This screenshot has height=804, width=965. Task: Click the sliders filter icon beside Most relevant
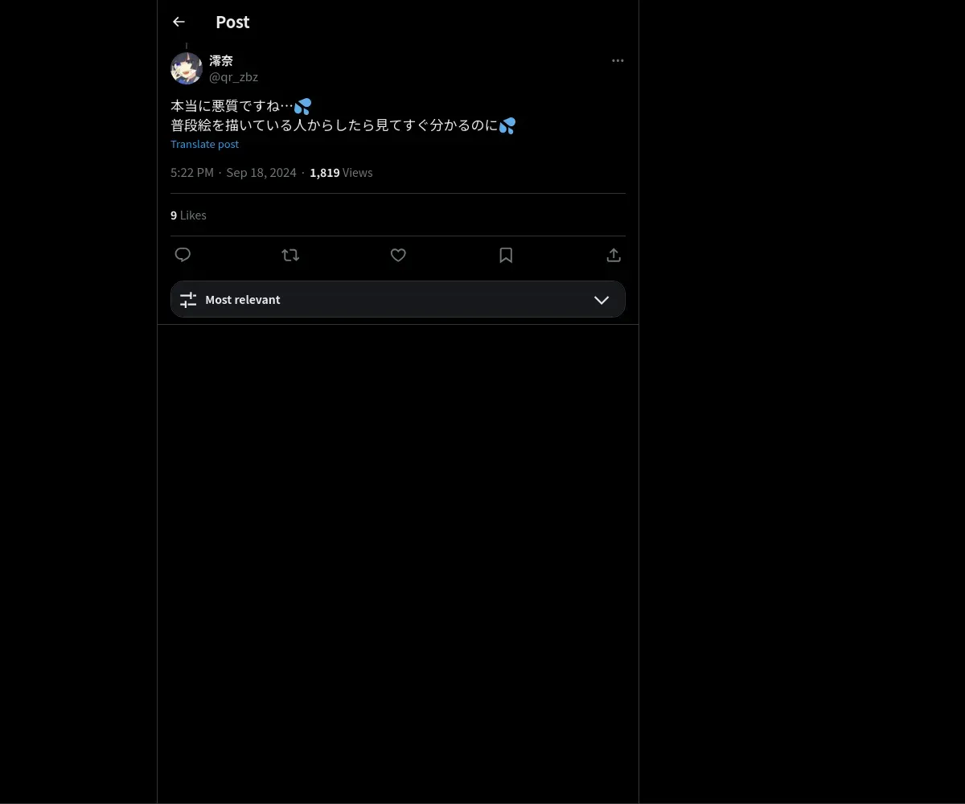pyautogui.click(x=188, y=299)
